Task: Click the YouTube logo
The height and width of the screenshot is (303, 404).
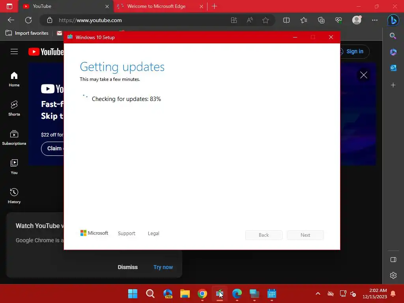Action: [46, 52]
